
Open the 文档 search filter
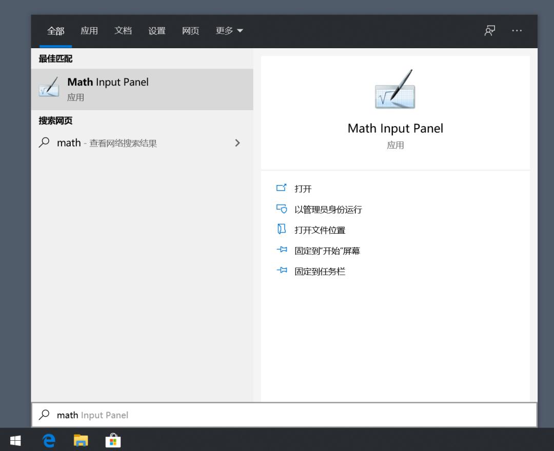coord(123,31)
